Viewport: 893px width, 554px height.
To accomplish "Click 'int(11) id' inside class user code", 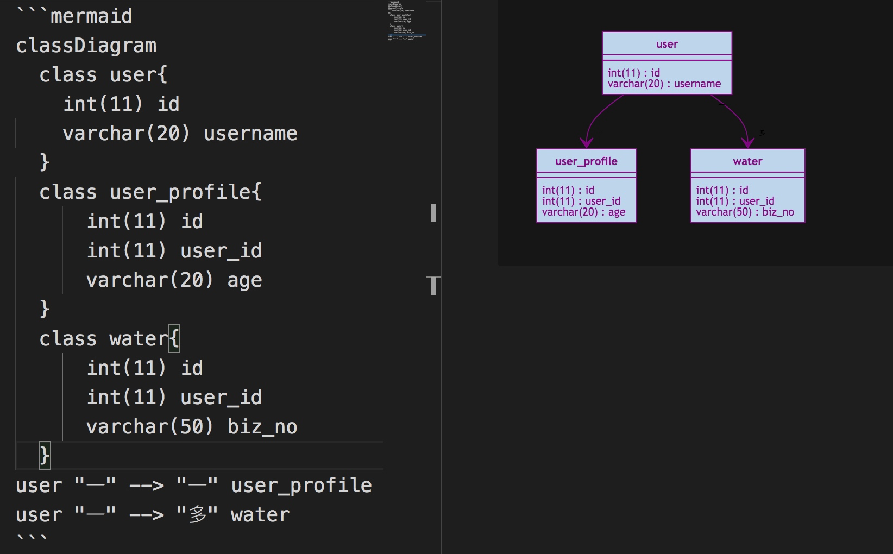I will (121, 104).
